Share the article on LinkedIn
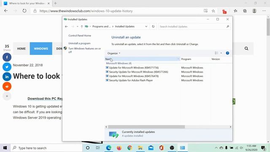270x152 pixels. [7, 77]
